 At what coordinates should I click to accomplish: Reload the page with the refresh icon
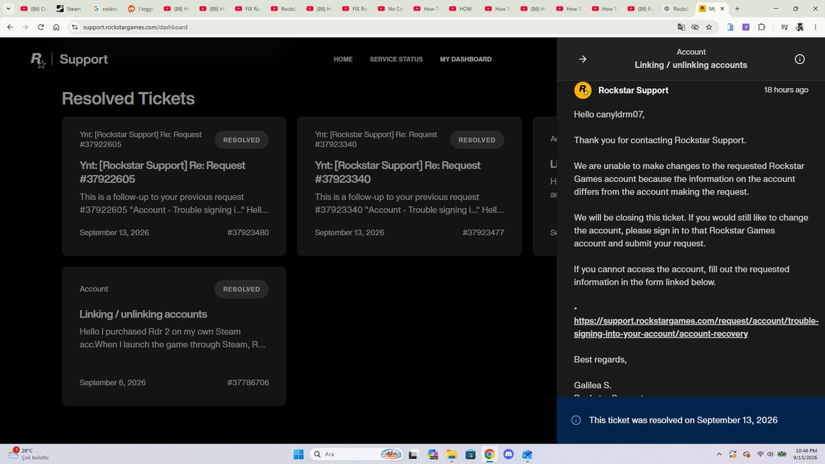41,27
